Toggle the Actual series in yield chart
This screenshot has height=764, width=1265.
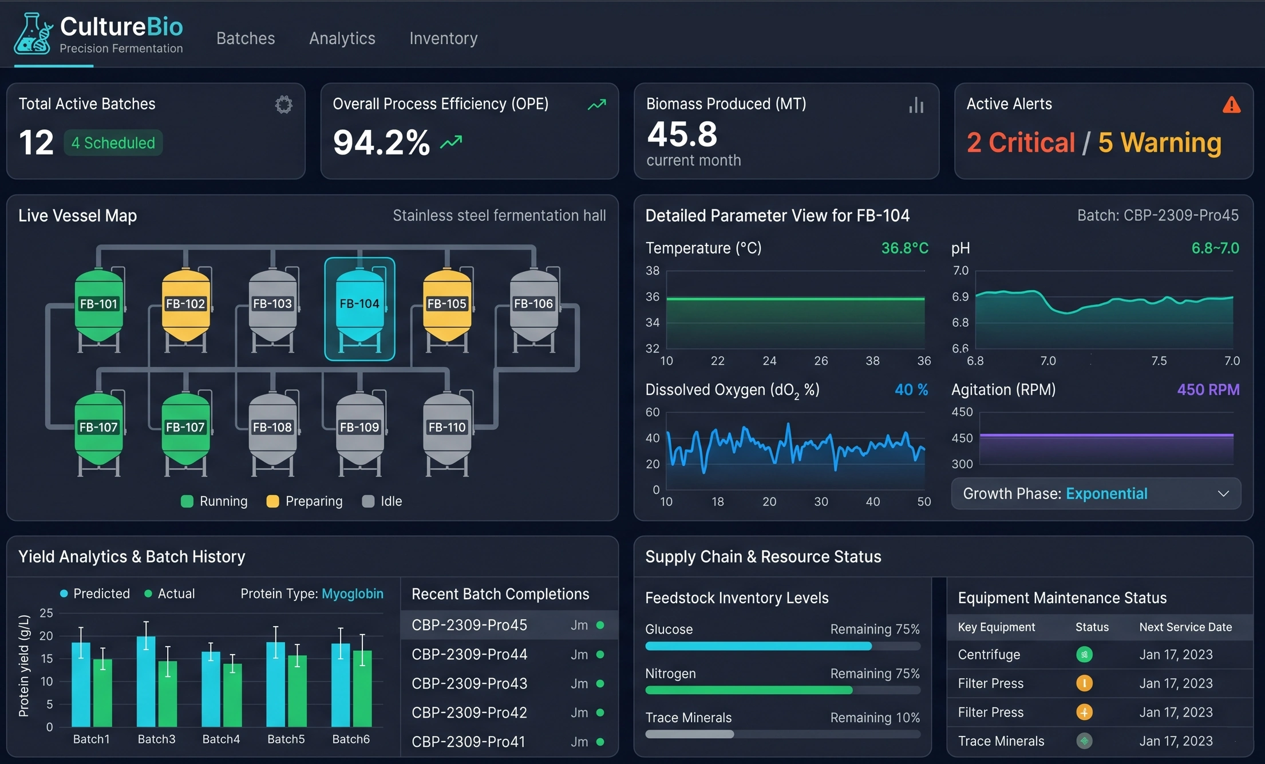point(169,593)
